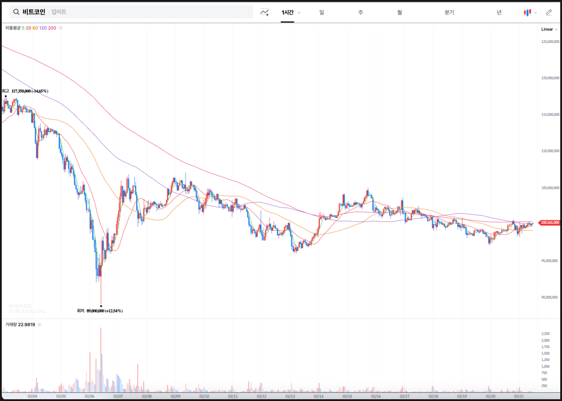The width and height of the screenshot is (562, 401).
Task: Click the current price tag 100,161,000
Action: [x=549, y=223]
